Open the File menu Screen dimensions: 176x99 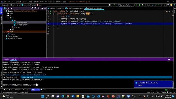[x=5, y=2]
